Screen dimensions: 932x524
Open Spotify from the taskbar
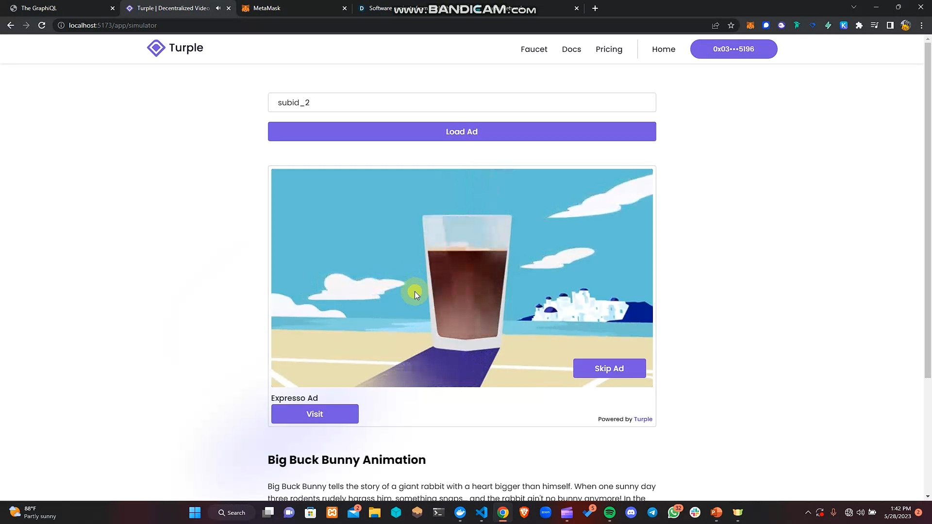pos(610,513)
